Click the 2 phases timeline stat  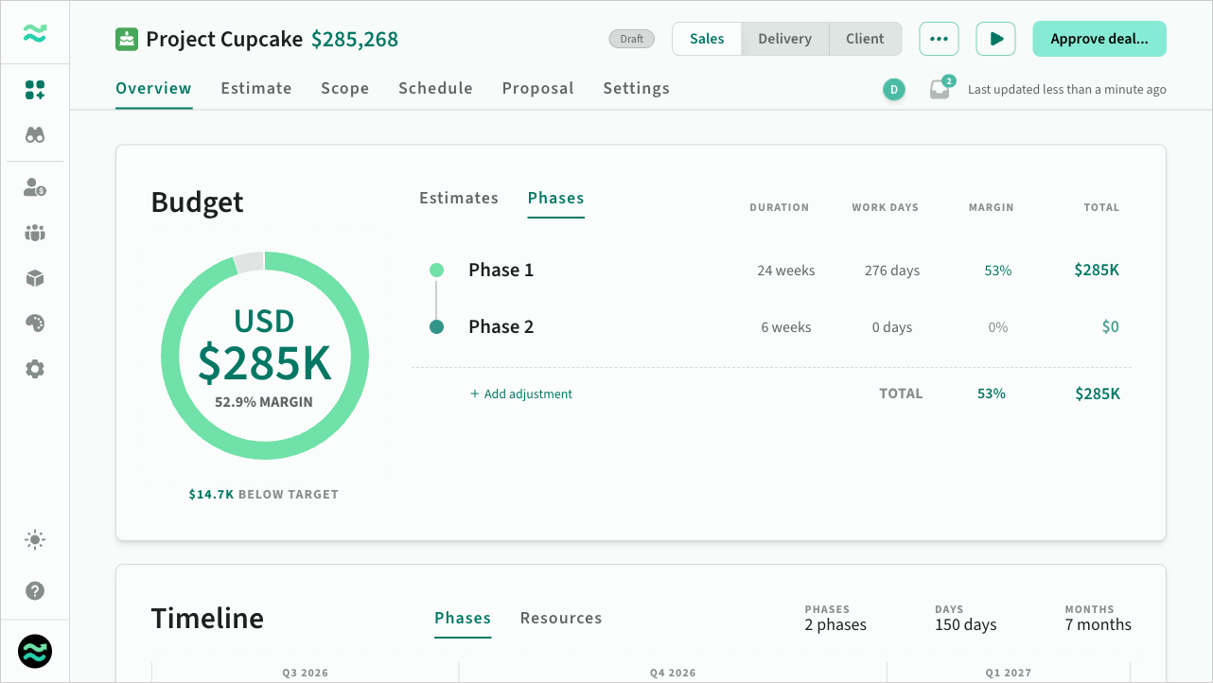[835, 624]
